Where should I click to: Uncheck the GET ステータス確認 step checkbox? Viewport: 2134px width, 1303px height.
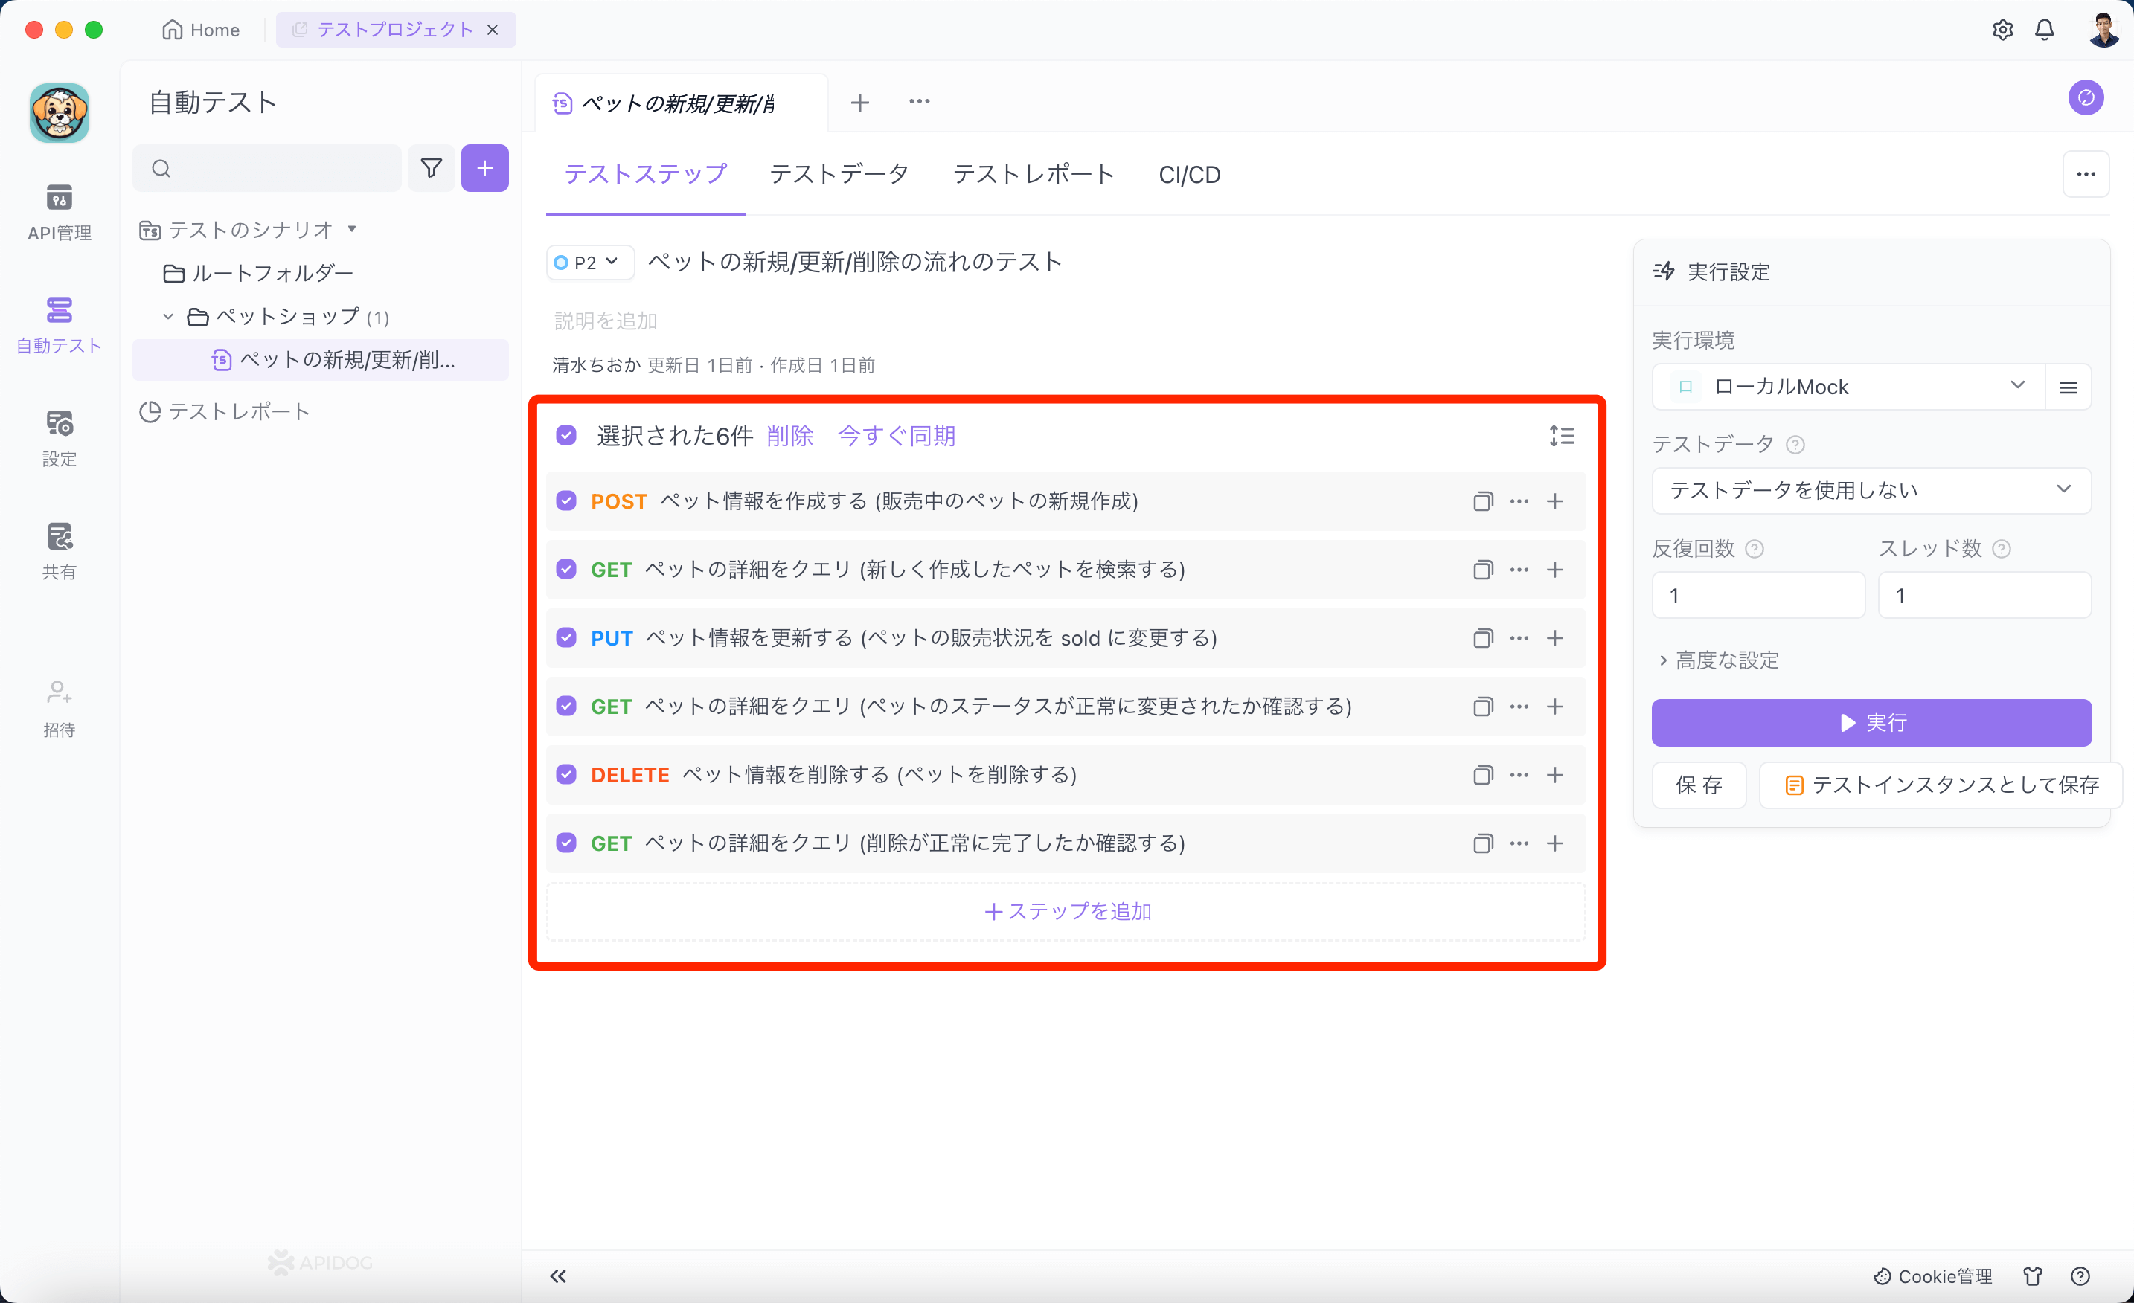click(x=565, y=706)
